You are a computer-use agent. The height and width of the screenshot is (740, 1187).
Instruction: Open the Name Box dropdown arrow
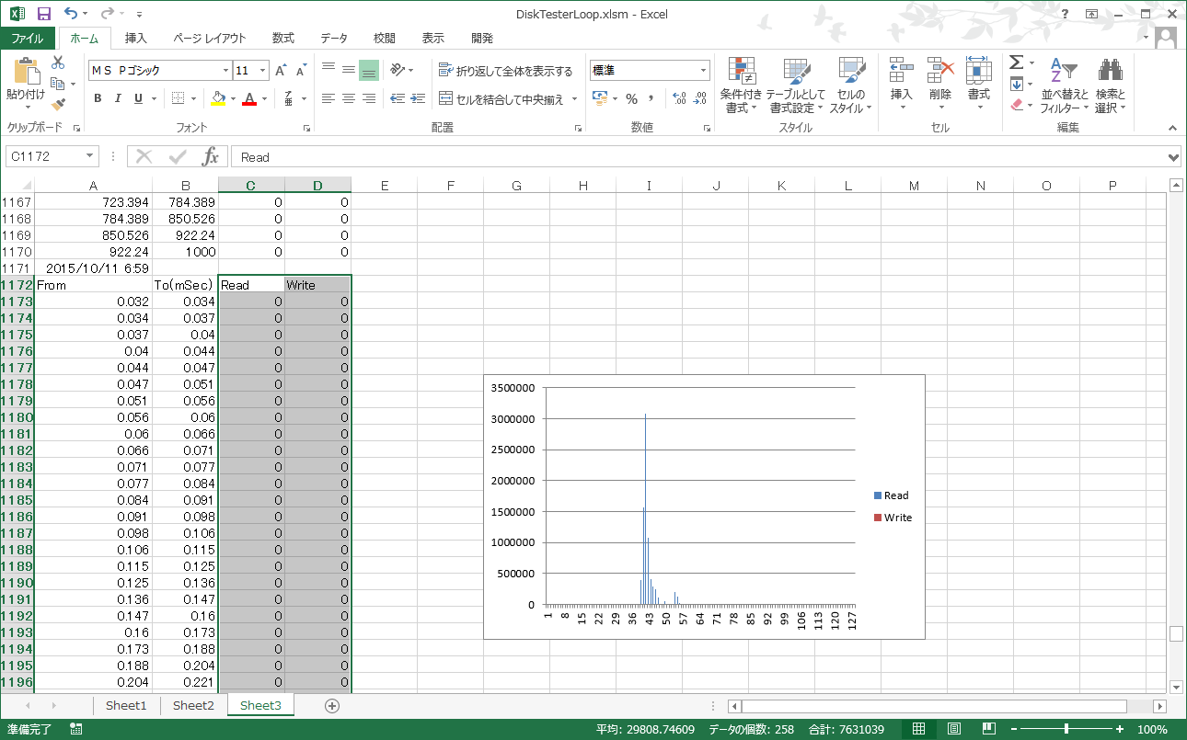coord(89,156)
